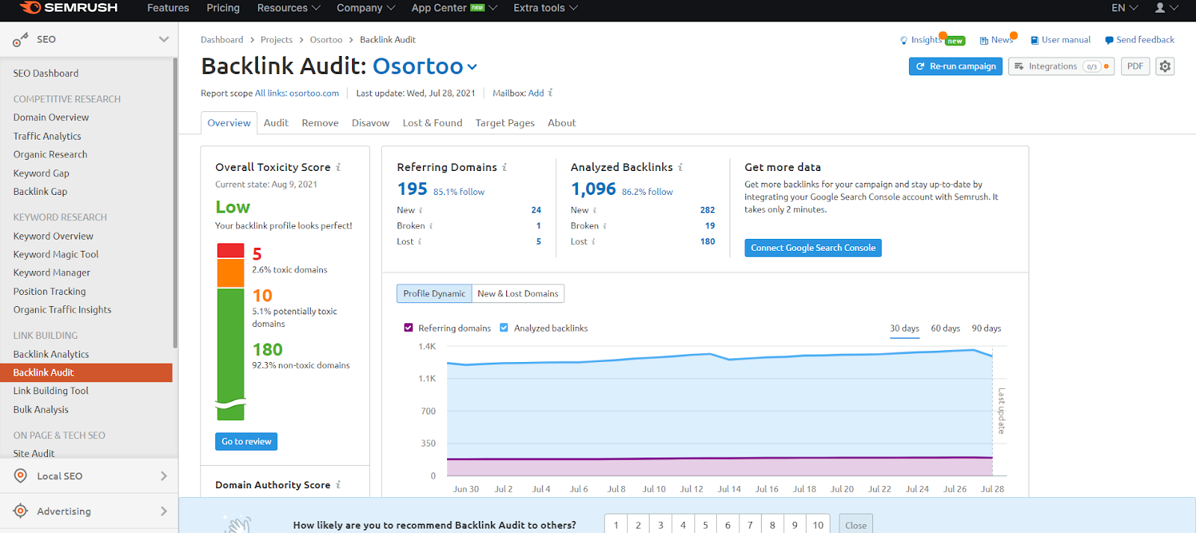Open the user account profile icon
1196x533 pixels.
(1160, 8)
